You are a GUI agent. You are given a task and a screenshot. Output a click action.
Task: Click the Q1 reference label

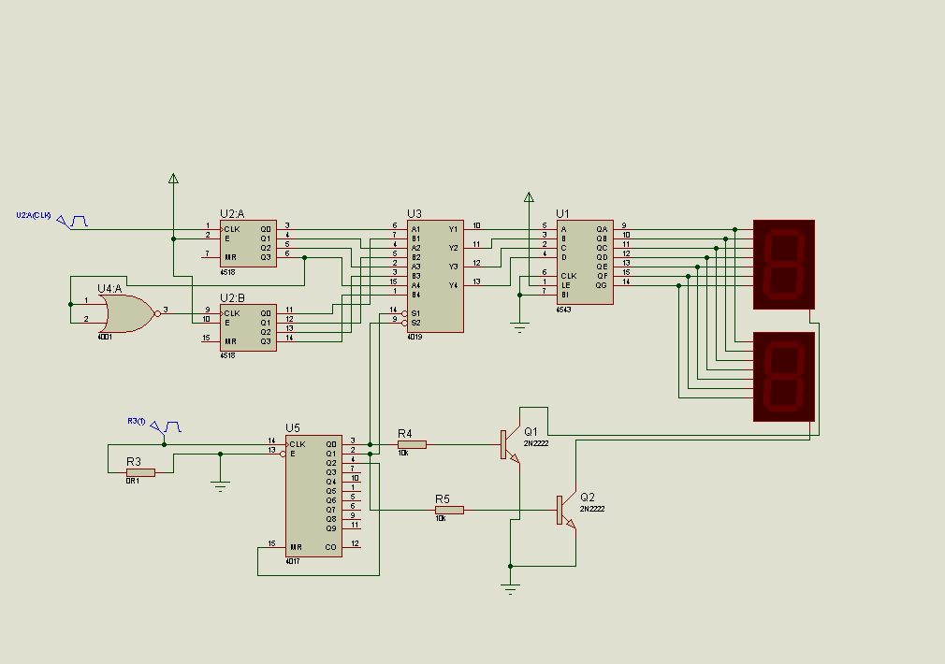(x=531, y=432)
